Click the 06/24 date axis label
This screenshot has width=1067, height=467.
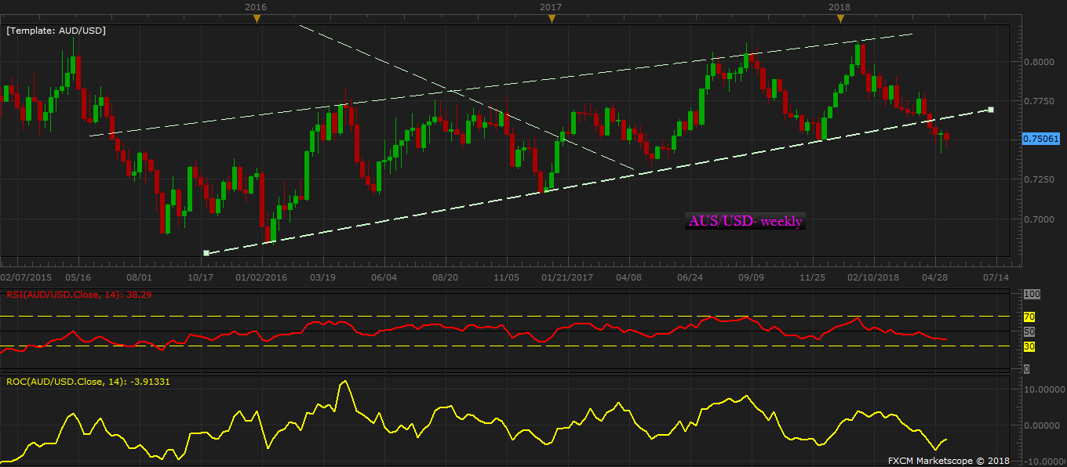[689, 277]
